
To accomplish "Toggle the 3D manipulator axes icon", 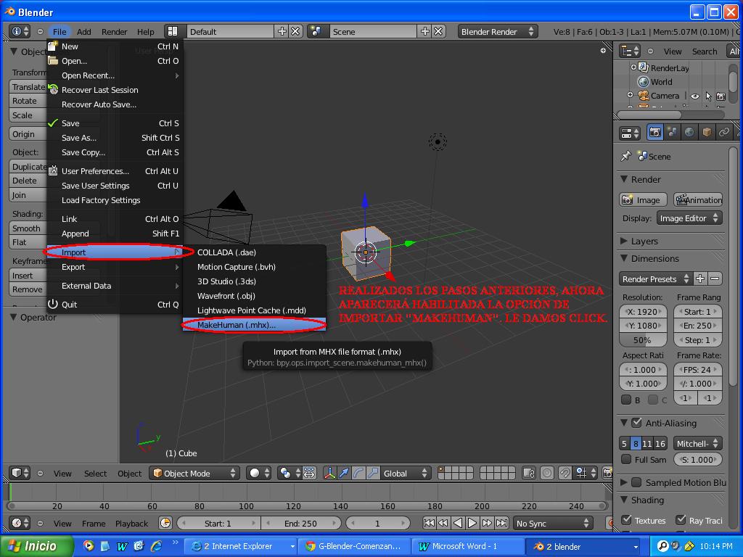I will pos(330,473).
